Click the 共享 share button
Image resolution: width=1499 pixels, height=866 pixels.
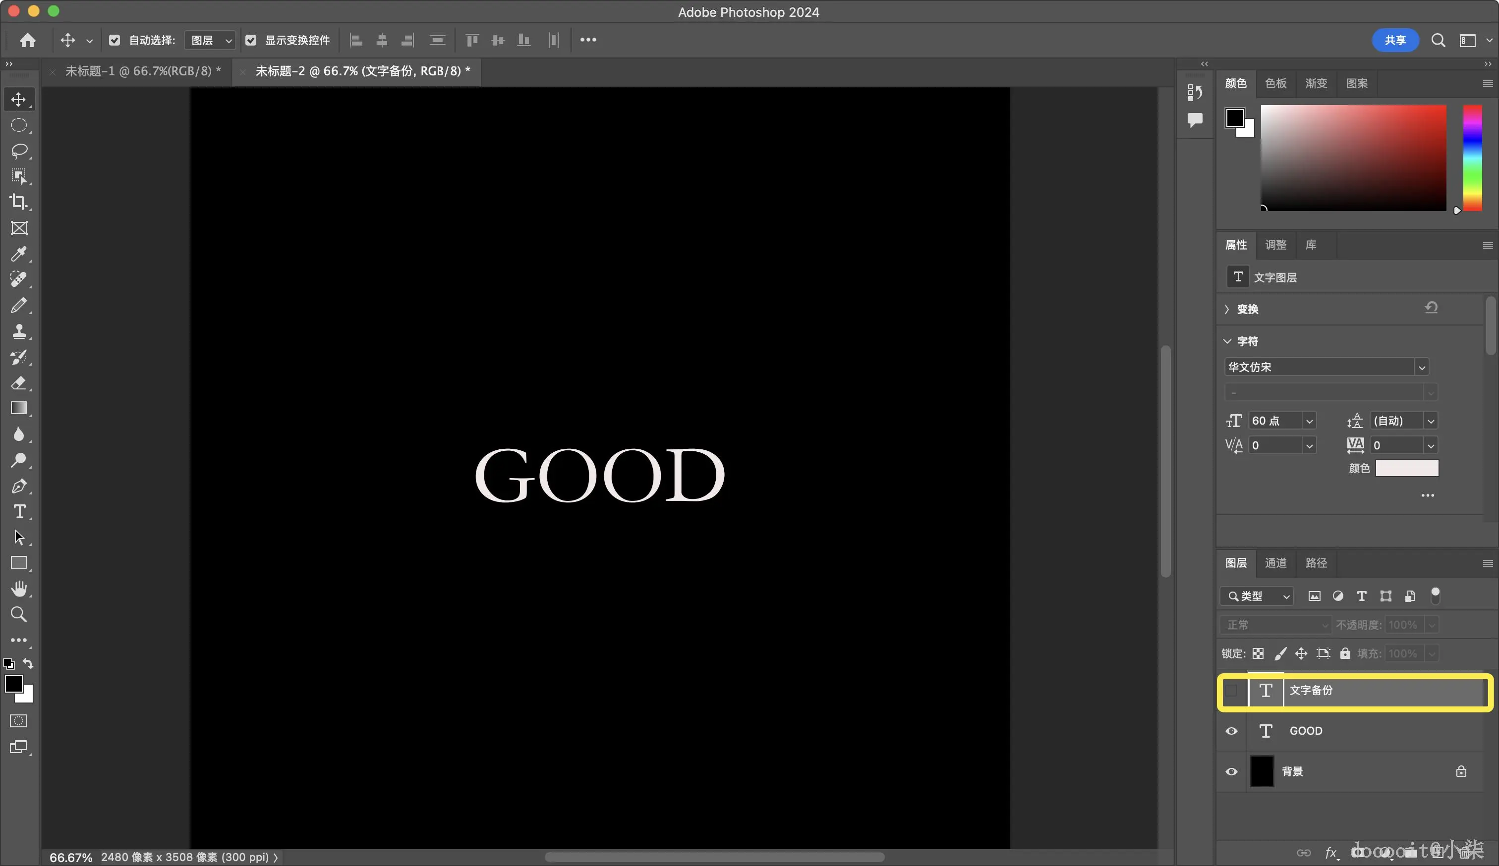(1395, 41)
